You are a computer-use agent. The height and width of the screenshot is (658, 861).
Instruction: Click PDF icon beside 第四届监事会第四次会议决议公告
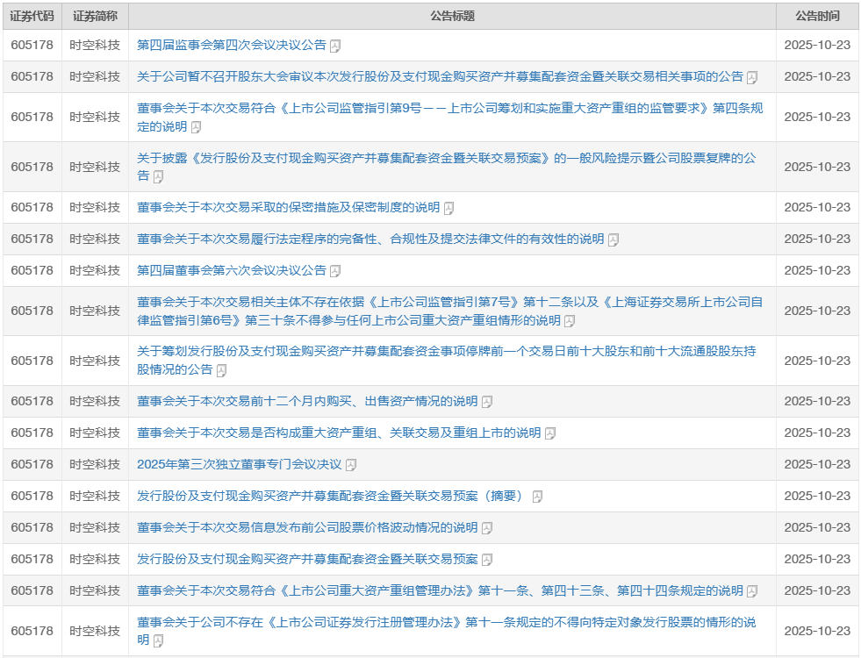[335, 46]
